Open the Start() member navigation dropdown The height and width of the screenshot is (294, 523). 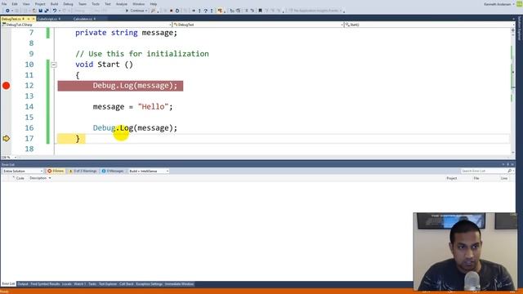(430, 24)
